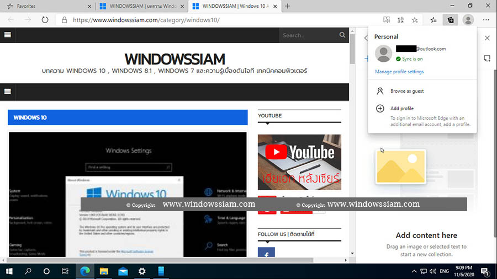The width and height of the screenshot is (497, 279).
Task: Click the Translate page icon
Action: 401,20
